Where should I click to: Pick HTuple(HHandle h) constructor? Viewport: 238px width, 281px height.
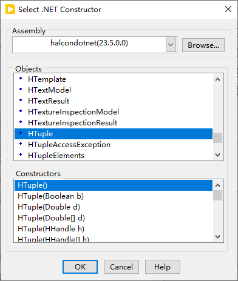[x=114, y=229]
